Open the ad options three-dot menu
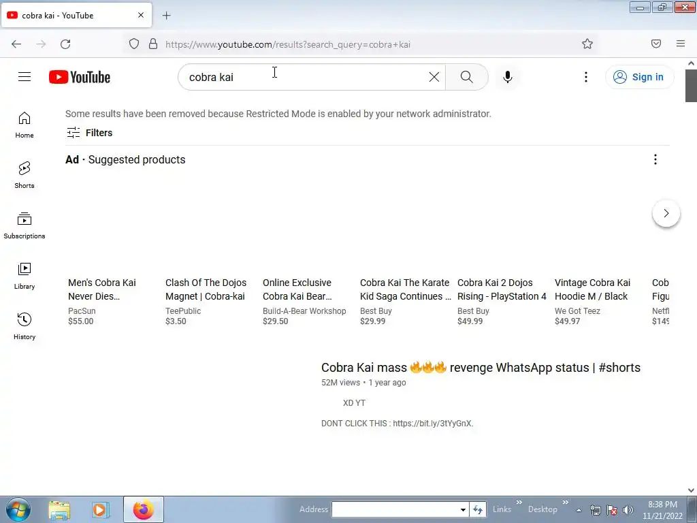This screenshot has width=697, height=523. pos(655,159)
